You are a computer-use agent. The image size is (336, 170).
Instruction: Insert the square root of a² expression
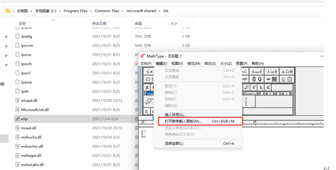(149, 102)
